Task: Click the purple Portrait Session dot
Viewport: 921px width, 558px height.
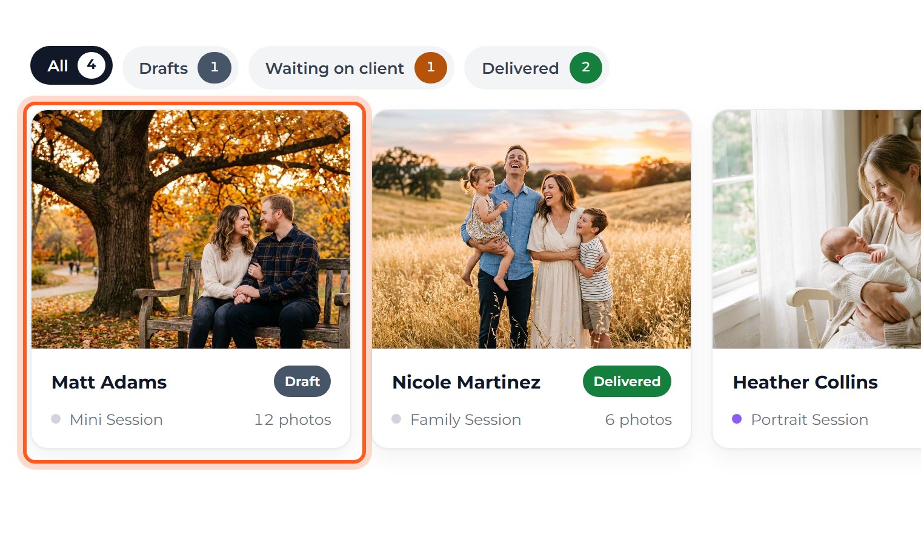Action: [x=737, y=419]
